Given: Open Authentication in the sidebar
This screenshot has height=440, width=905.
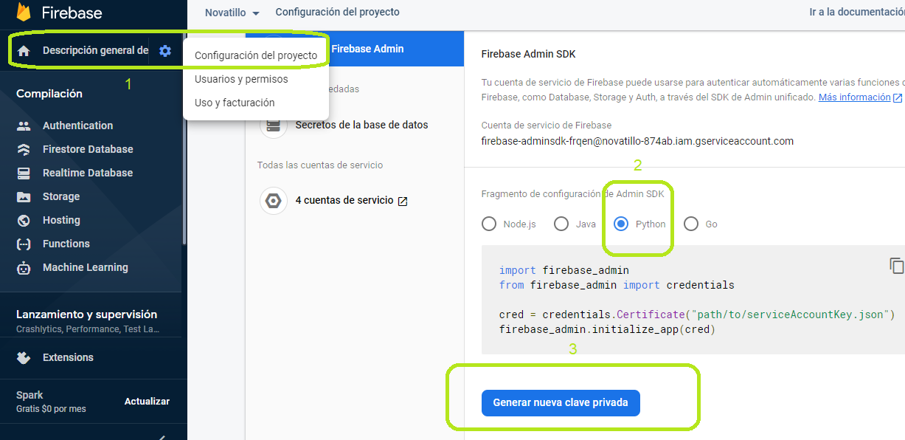Looking at the screenshot, I should tap(77, 126).
